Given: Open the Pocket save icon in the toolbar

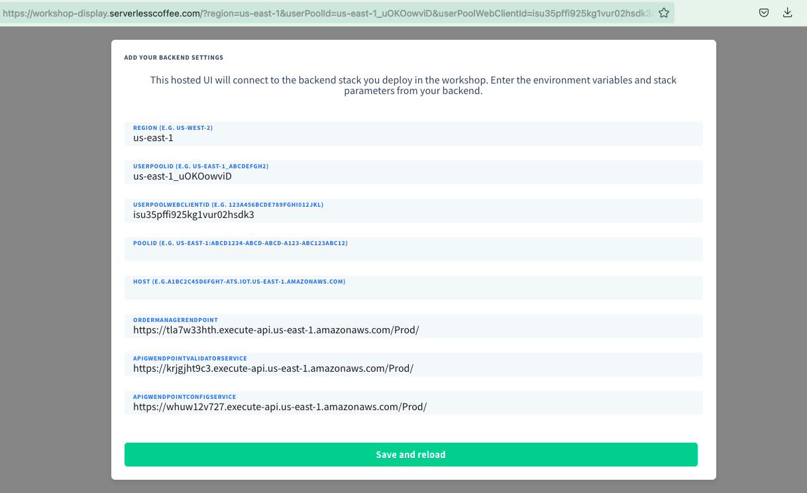Looking at the screenshot, I should click(764, 13).
